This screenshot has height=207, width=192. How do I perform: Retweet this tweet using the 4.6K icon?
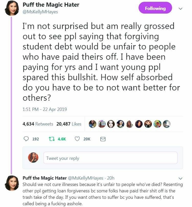click(51, 139)
